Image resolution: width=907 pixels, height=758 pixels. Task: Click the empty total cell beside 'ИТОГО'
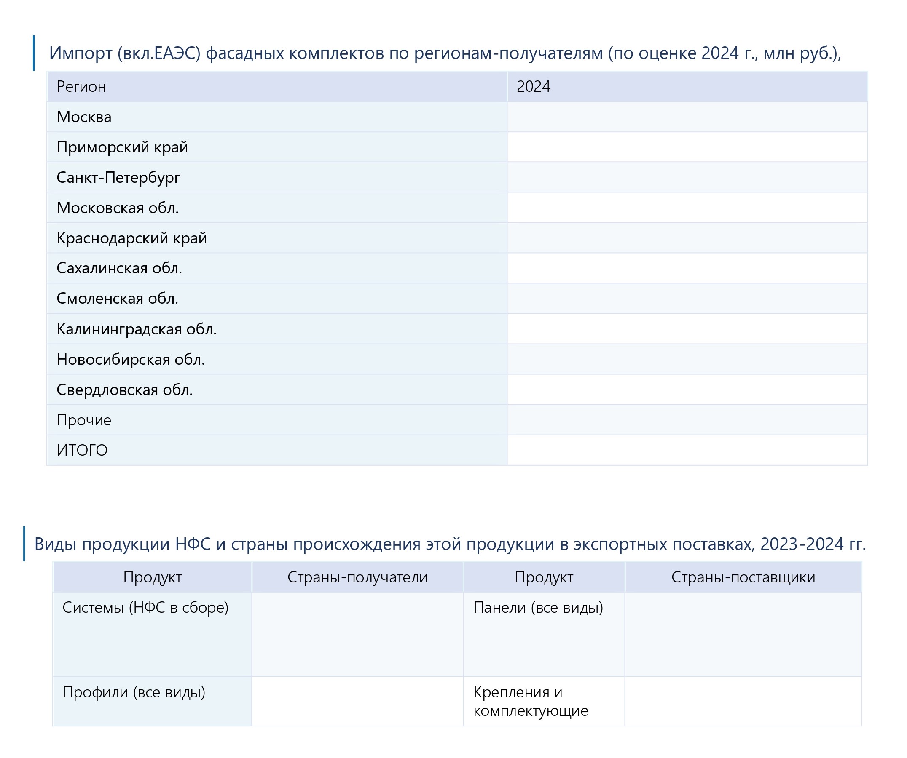[x=687, y=450]
